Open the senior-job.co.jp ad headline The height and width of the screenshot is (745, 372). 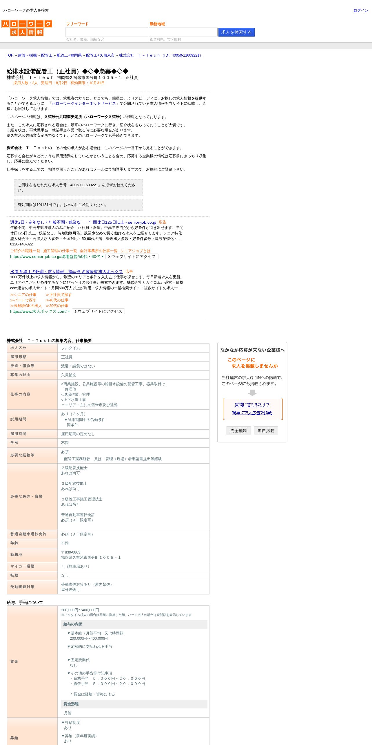click(x=83, y=222)
